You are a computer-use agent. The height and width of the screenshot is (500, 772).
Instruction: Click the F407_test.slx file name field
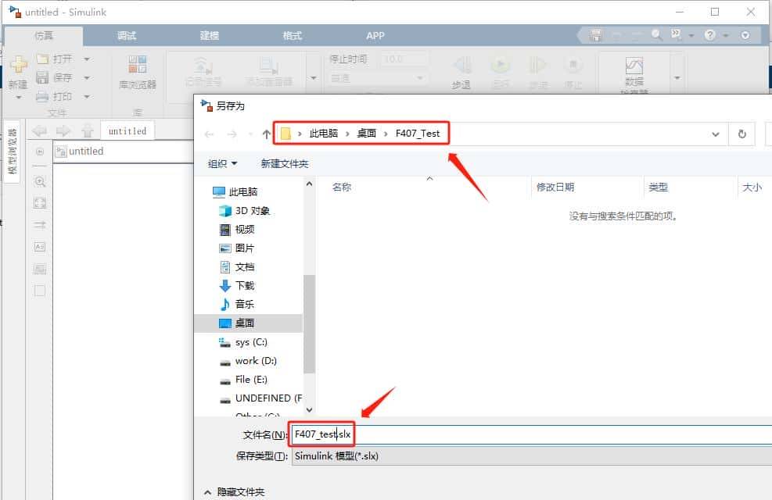(321, 434)
